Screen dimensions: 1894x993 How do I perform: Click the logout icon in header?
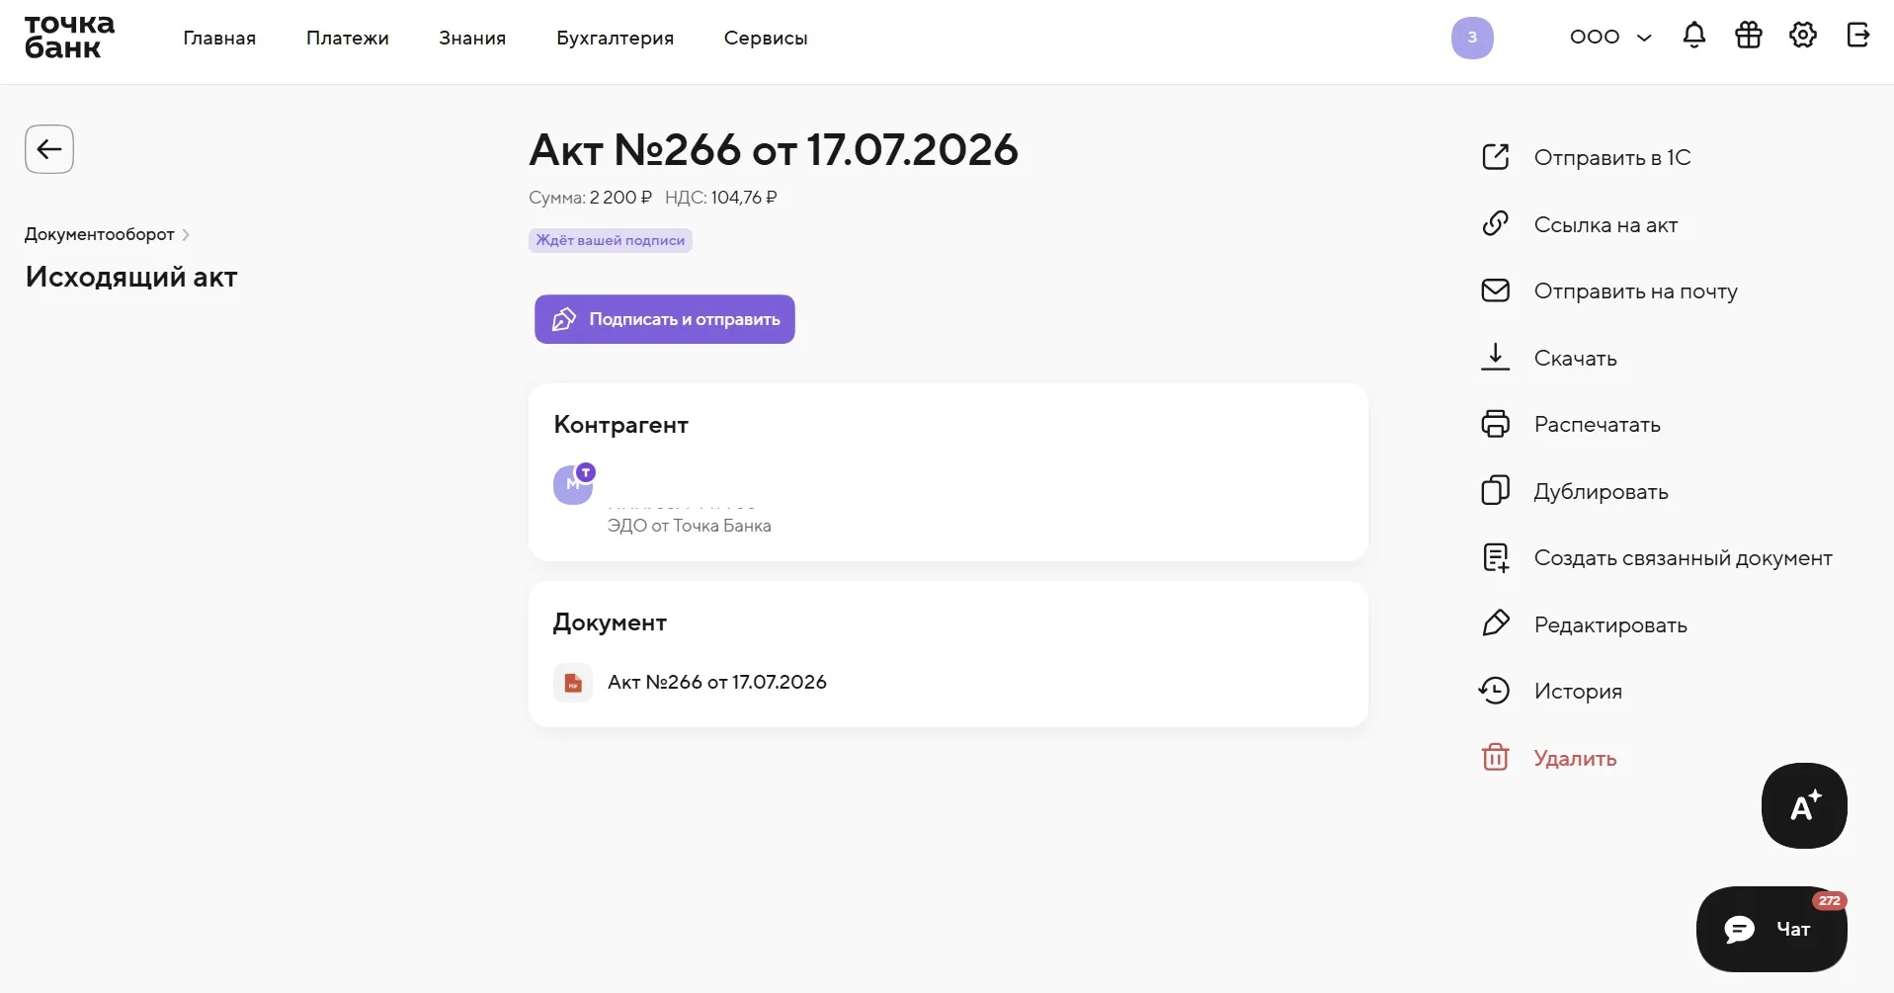(x=1857, y=36)
